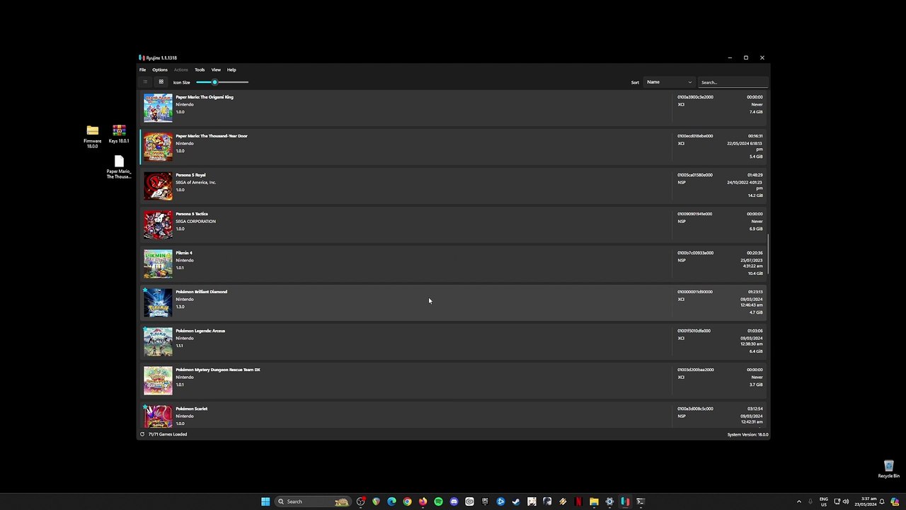Select the Persona 5 Tactica cover icon
Viewport: 906px width, 510px height.
[158, 225]
